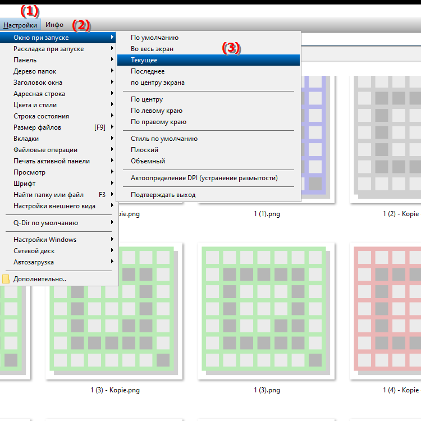Select По левому краю option
The height and width of the screenshot is (421, 421).
(x=208, y=111)
